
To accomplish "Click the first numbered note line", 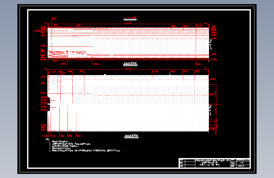I will (x=59, y=142).
